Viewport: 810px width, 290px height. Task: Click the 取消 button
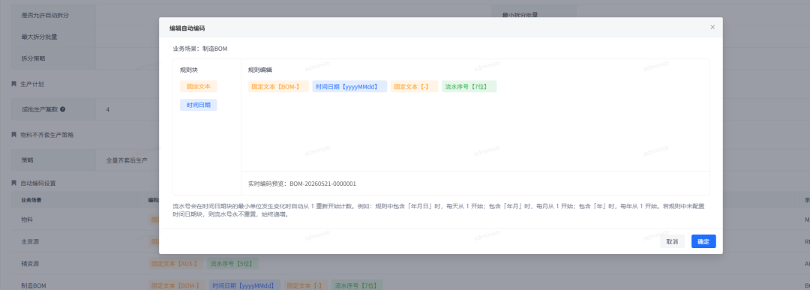[x=672, y=241]
